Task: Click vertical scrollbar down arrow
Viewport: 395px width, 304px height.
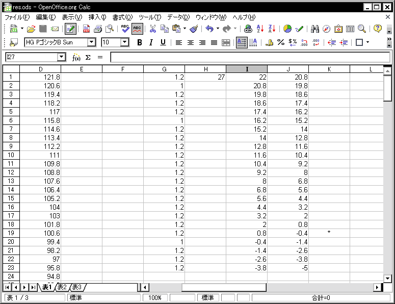Action: point(387,278)
